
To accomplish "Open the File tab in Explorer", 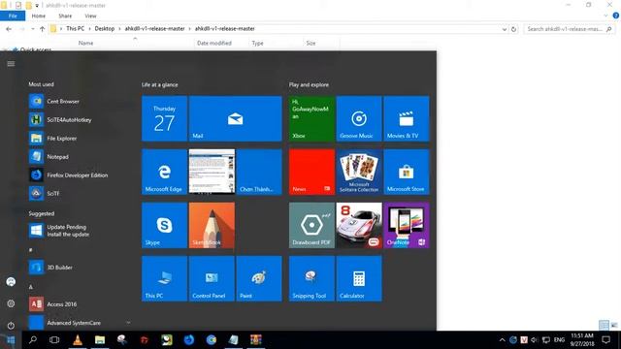I will tap(13, 16).
